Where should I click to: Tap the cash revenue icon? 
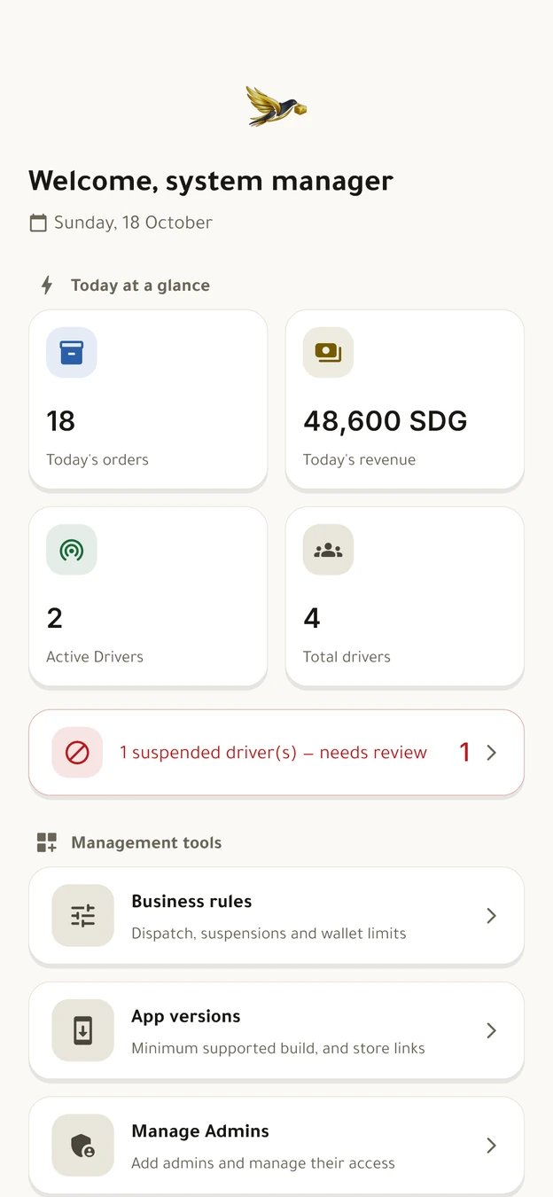coord(328,353)
